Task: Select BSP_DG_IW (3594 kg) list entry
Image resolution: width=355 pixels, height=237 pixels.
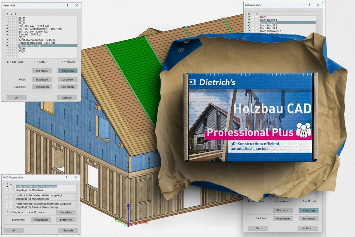Action: pyautogui.click(x=48, y=31)
